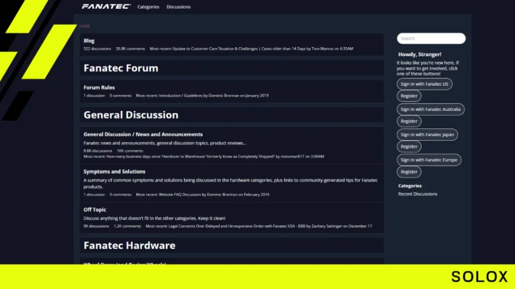The height and width of the screenshot is (289, 515).
Task: Open the Handover to Warehouse discussion
Action: [x=191, y=157]
